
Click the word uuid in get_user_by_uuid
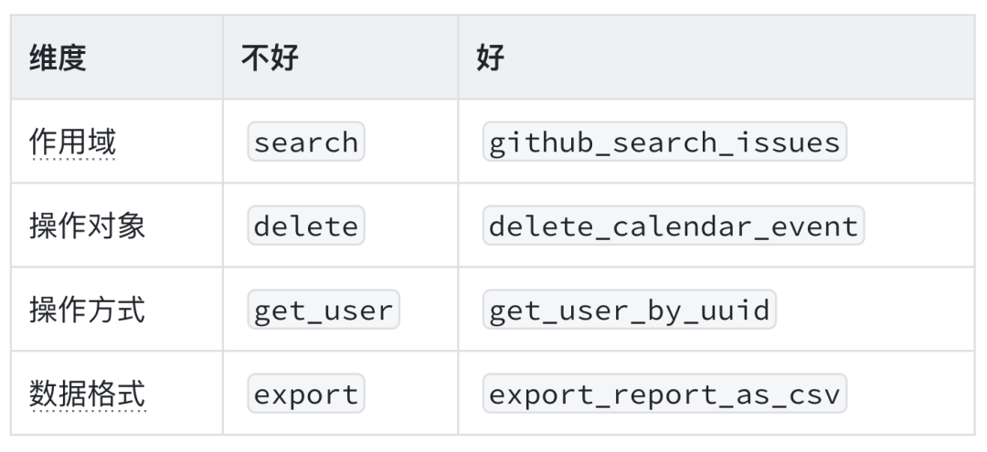[735, 311]
